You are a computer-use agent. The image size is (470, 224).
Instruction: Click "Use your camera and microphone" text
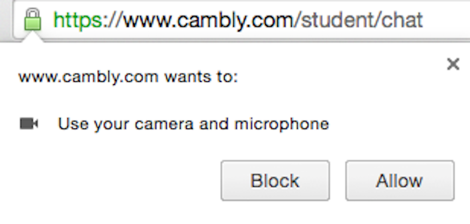click(193, 124)
